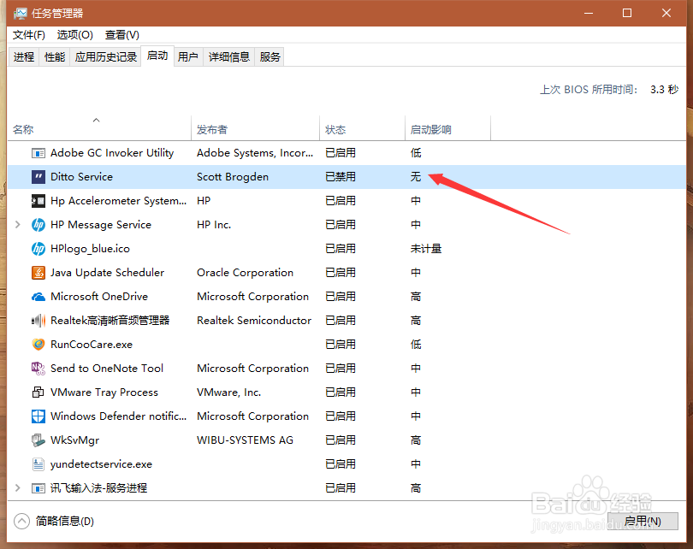Image resolution: width=693 pixels, height=549 pixels.
Task: Click the Realtek audio manager speaker icon
Action: click(38, 321)
